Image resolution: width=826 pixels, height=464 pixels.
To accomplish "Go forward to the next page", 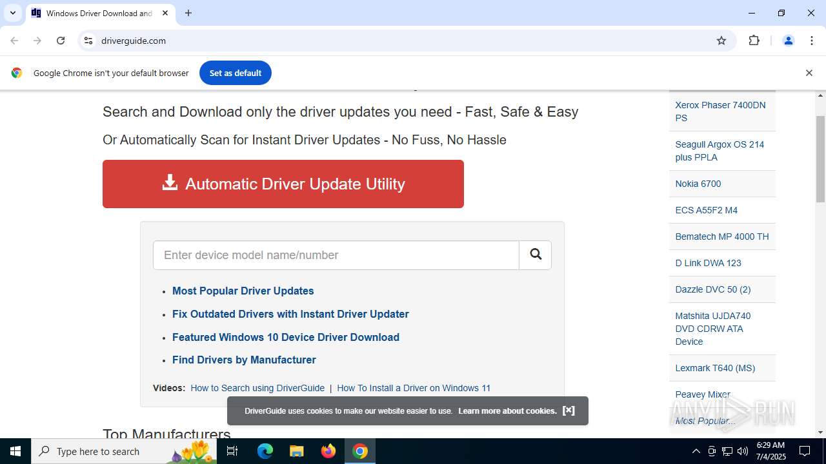I will [x=37, y=41].
